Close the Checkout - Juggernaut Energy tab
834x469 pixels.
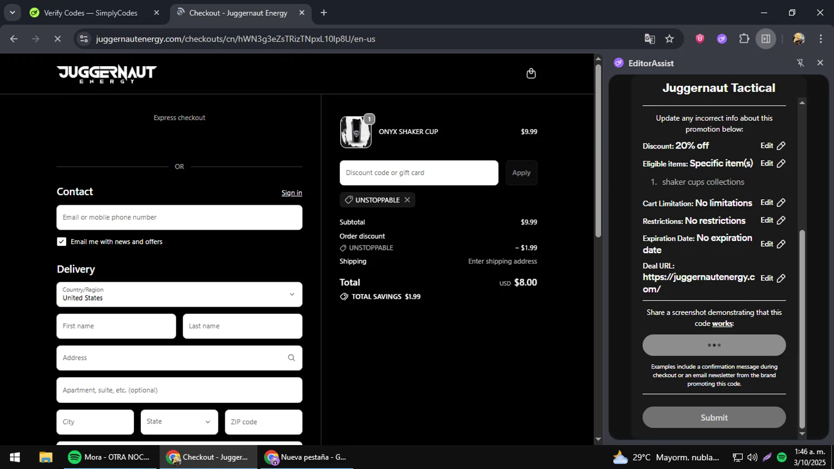click(302, 13)
